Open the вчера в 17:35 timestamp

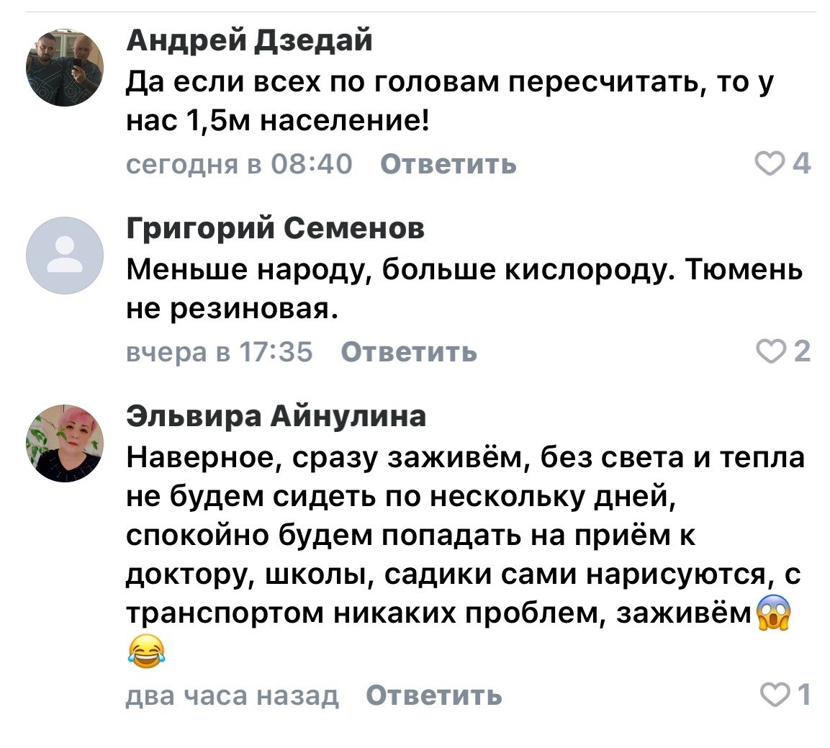[x=220, y=351]
